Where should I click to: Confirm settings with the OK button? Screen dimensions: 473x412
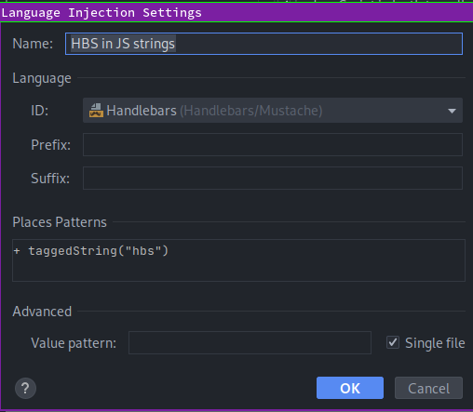point(350,388)
